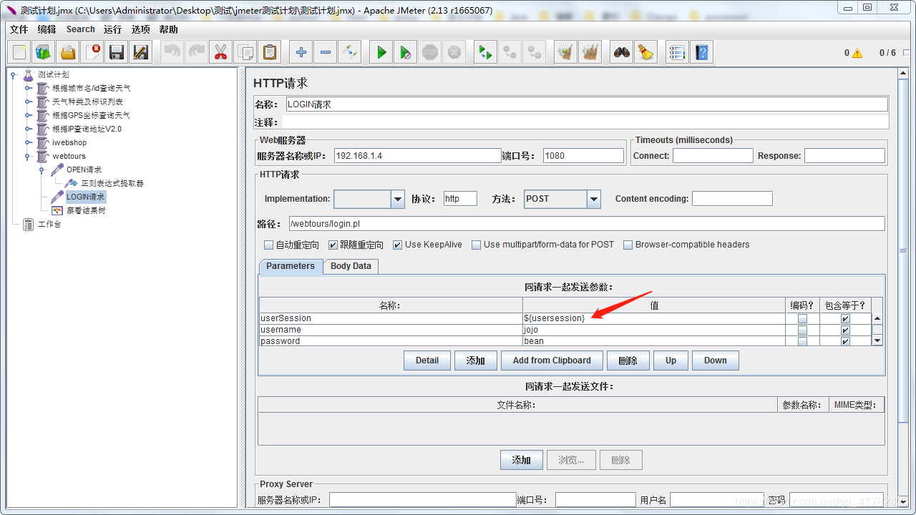The height and width of the screenshot is (515, 916).
Task: Select the 工作台 workbench node
Action: pos(49,224)
